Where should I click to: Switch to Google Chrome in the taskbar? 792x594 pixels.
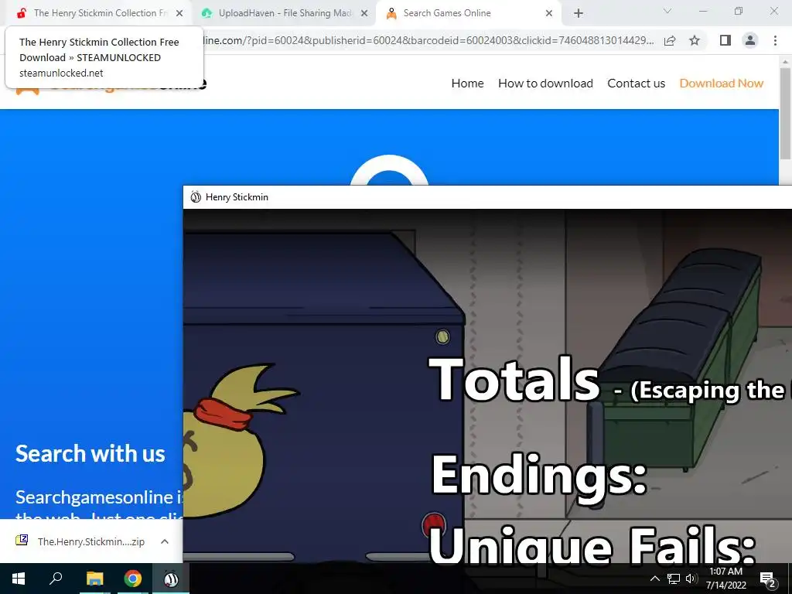point(133,579)
